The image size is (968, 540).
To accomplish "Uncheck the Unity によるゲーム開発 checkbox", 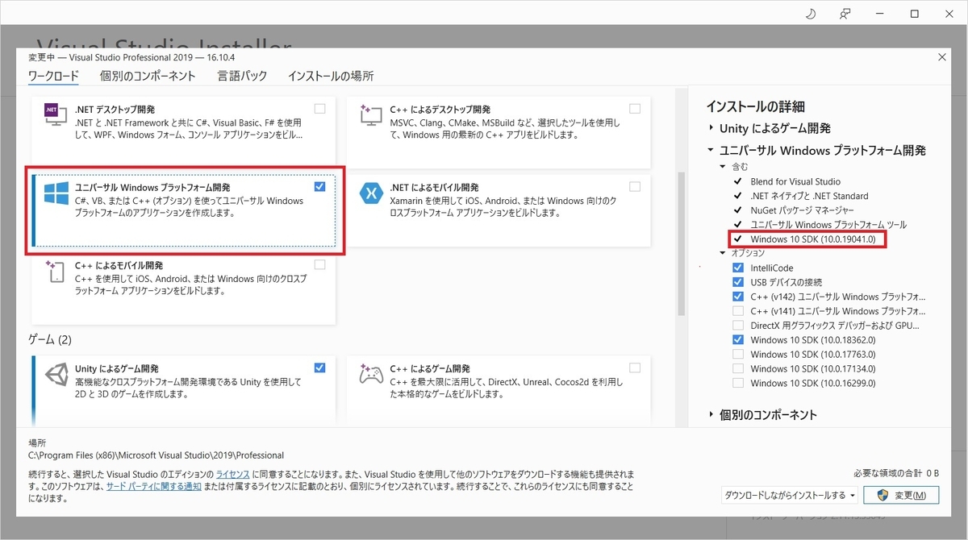I will [320, 368].
